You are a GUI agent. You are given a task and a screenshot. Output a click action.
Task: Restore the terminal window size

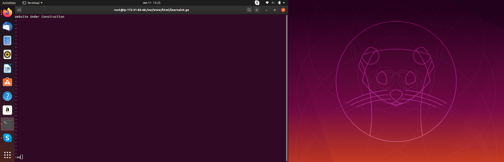click(275, 10)
